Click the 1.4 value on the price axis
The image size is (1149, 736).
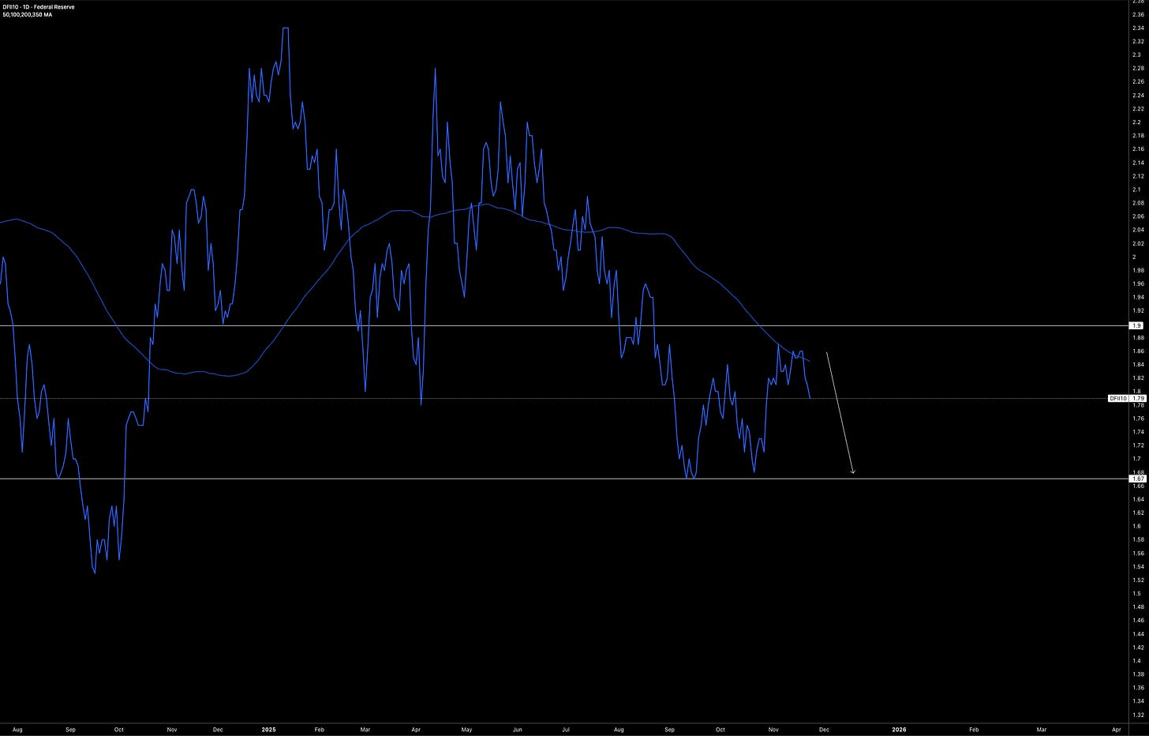1136,661
